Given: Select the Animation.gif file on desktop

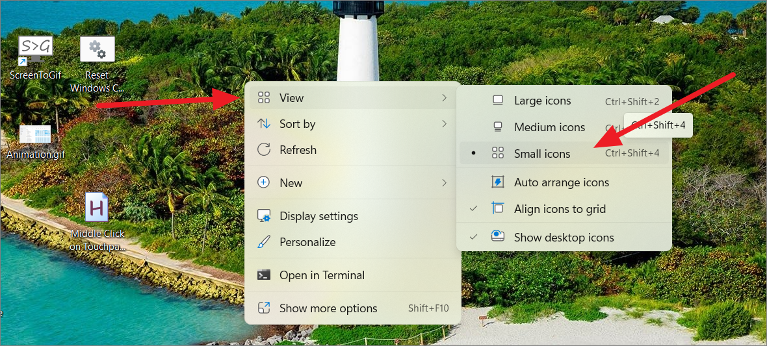Looking at the screenshot, I should [35, 142].
